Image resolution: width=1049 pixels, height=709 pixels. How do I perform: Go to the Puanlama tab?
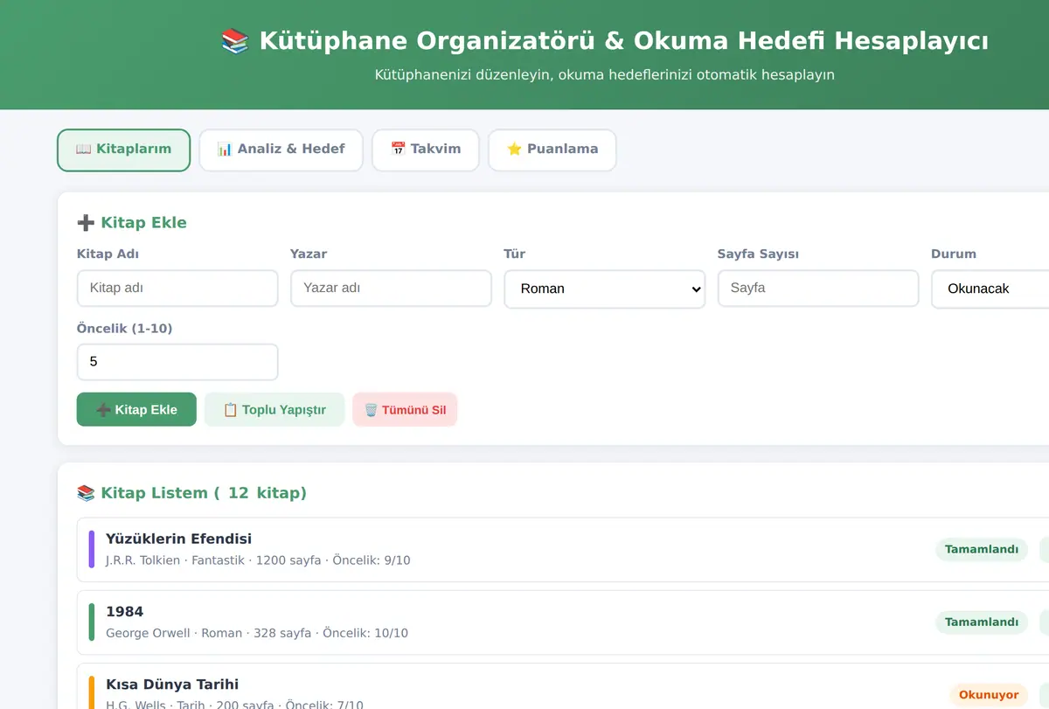tap(552, 149)
